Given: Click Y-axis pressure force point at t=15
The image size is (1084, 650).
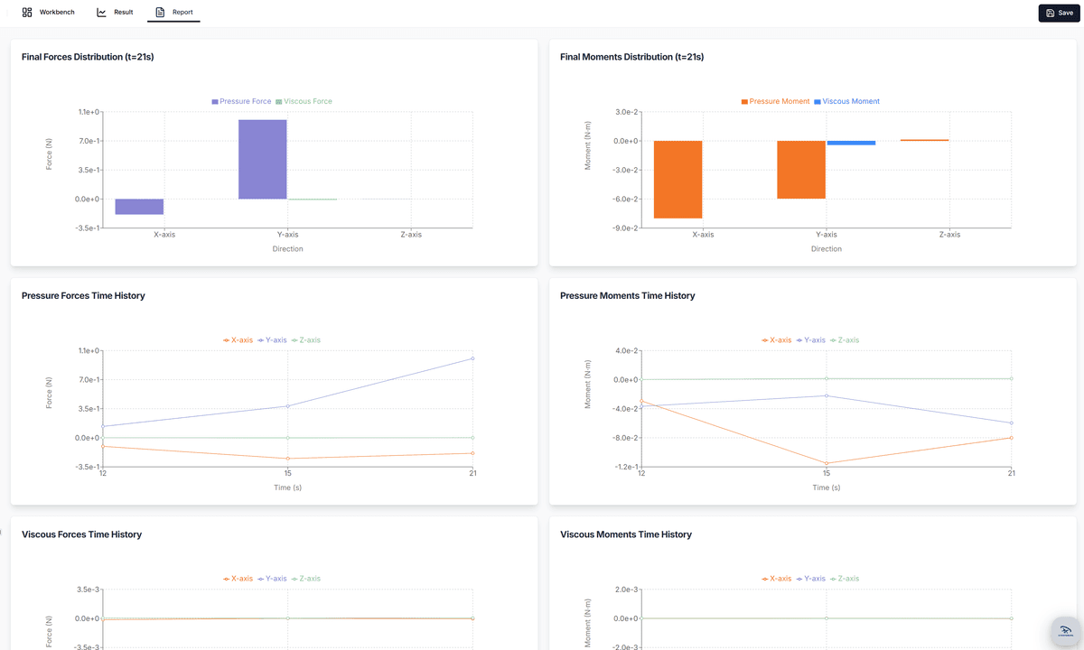Looking at the screenshot, I should (x=287, y=406).
